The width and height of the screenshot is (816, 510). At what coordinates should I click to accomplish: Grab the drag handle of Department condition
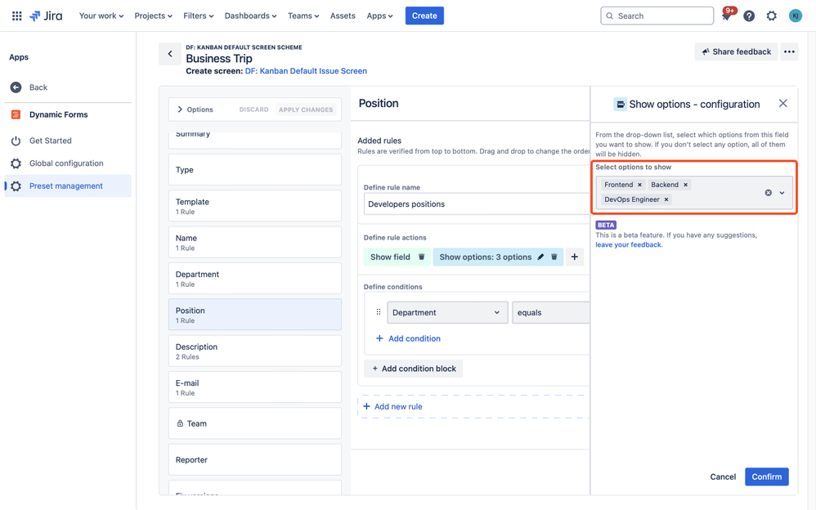(x=379, y=312)
